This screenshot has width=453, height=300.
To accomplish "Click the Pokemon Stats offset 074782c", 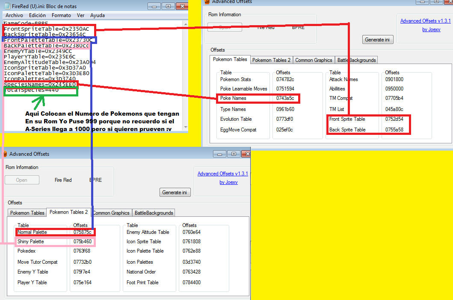I will tap(285, 79).
